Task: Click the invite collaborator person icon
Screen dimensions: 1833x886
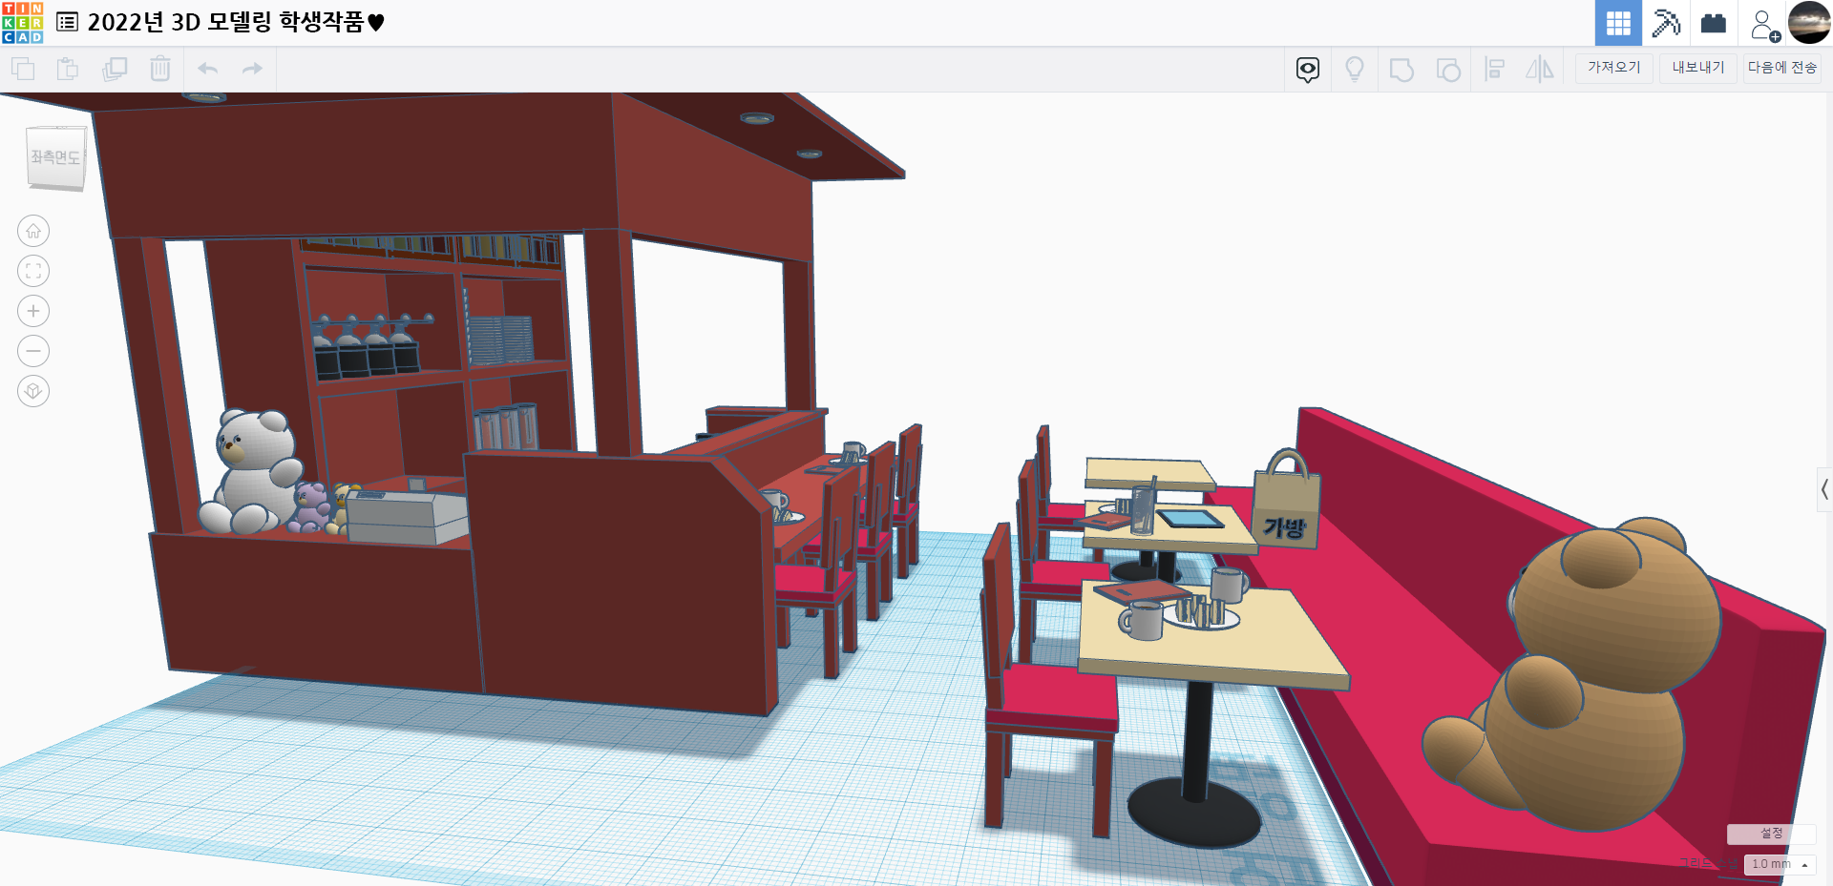Action: click(1763, 24)
